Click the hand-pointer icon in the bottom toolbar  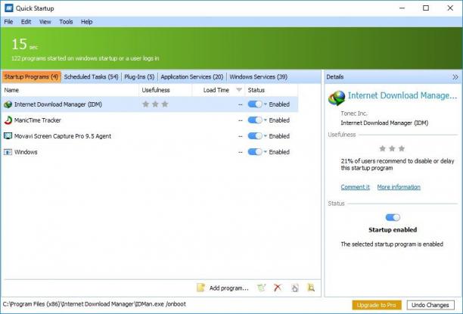point(295,288)
